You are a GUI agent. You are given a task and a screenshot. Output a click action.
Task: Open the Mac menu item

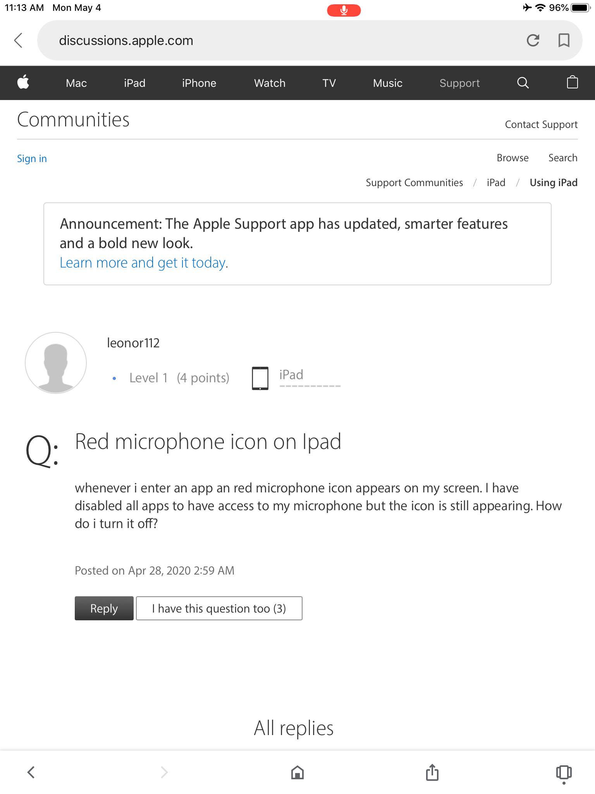tap(76, 83)
